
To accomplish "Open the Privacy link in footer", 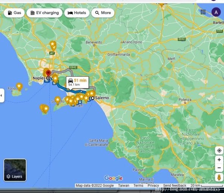I will click(x=153, y=186).
